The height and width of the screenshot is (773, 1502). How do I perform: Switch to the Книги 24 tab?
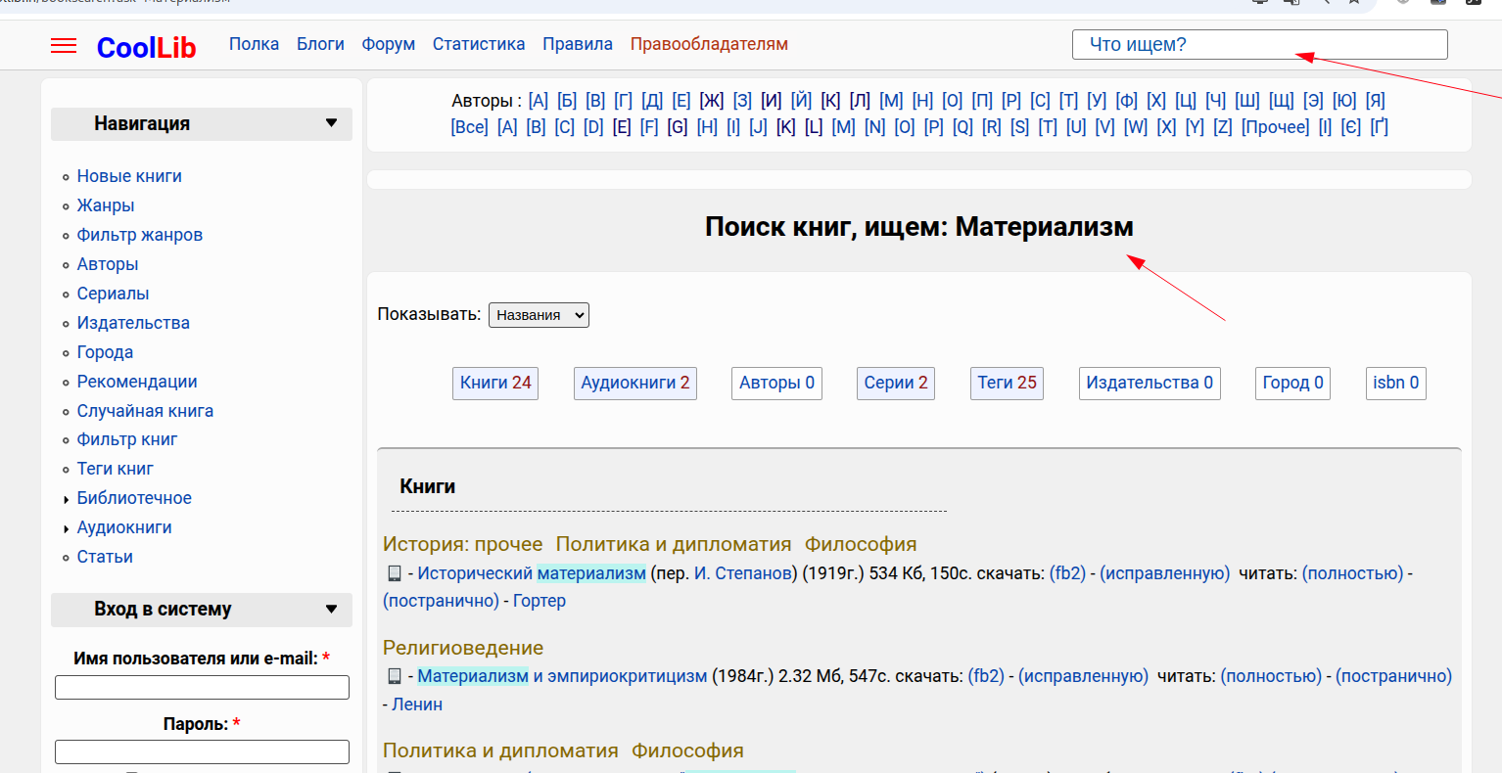click(x=495, y=384)
